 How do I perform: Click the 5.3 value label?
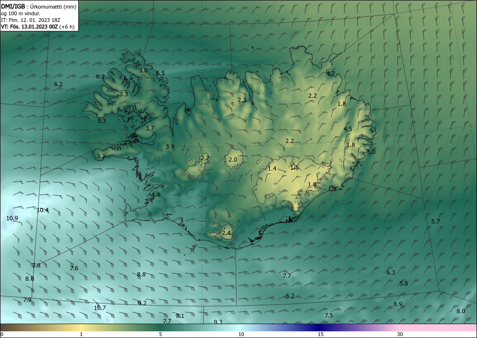102,121
